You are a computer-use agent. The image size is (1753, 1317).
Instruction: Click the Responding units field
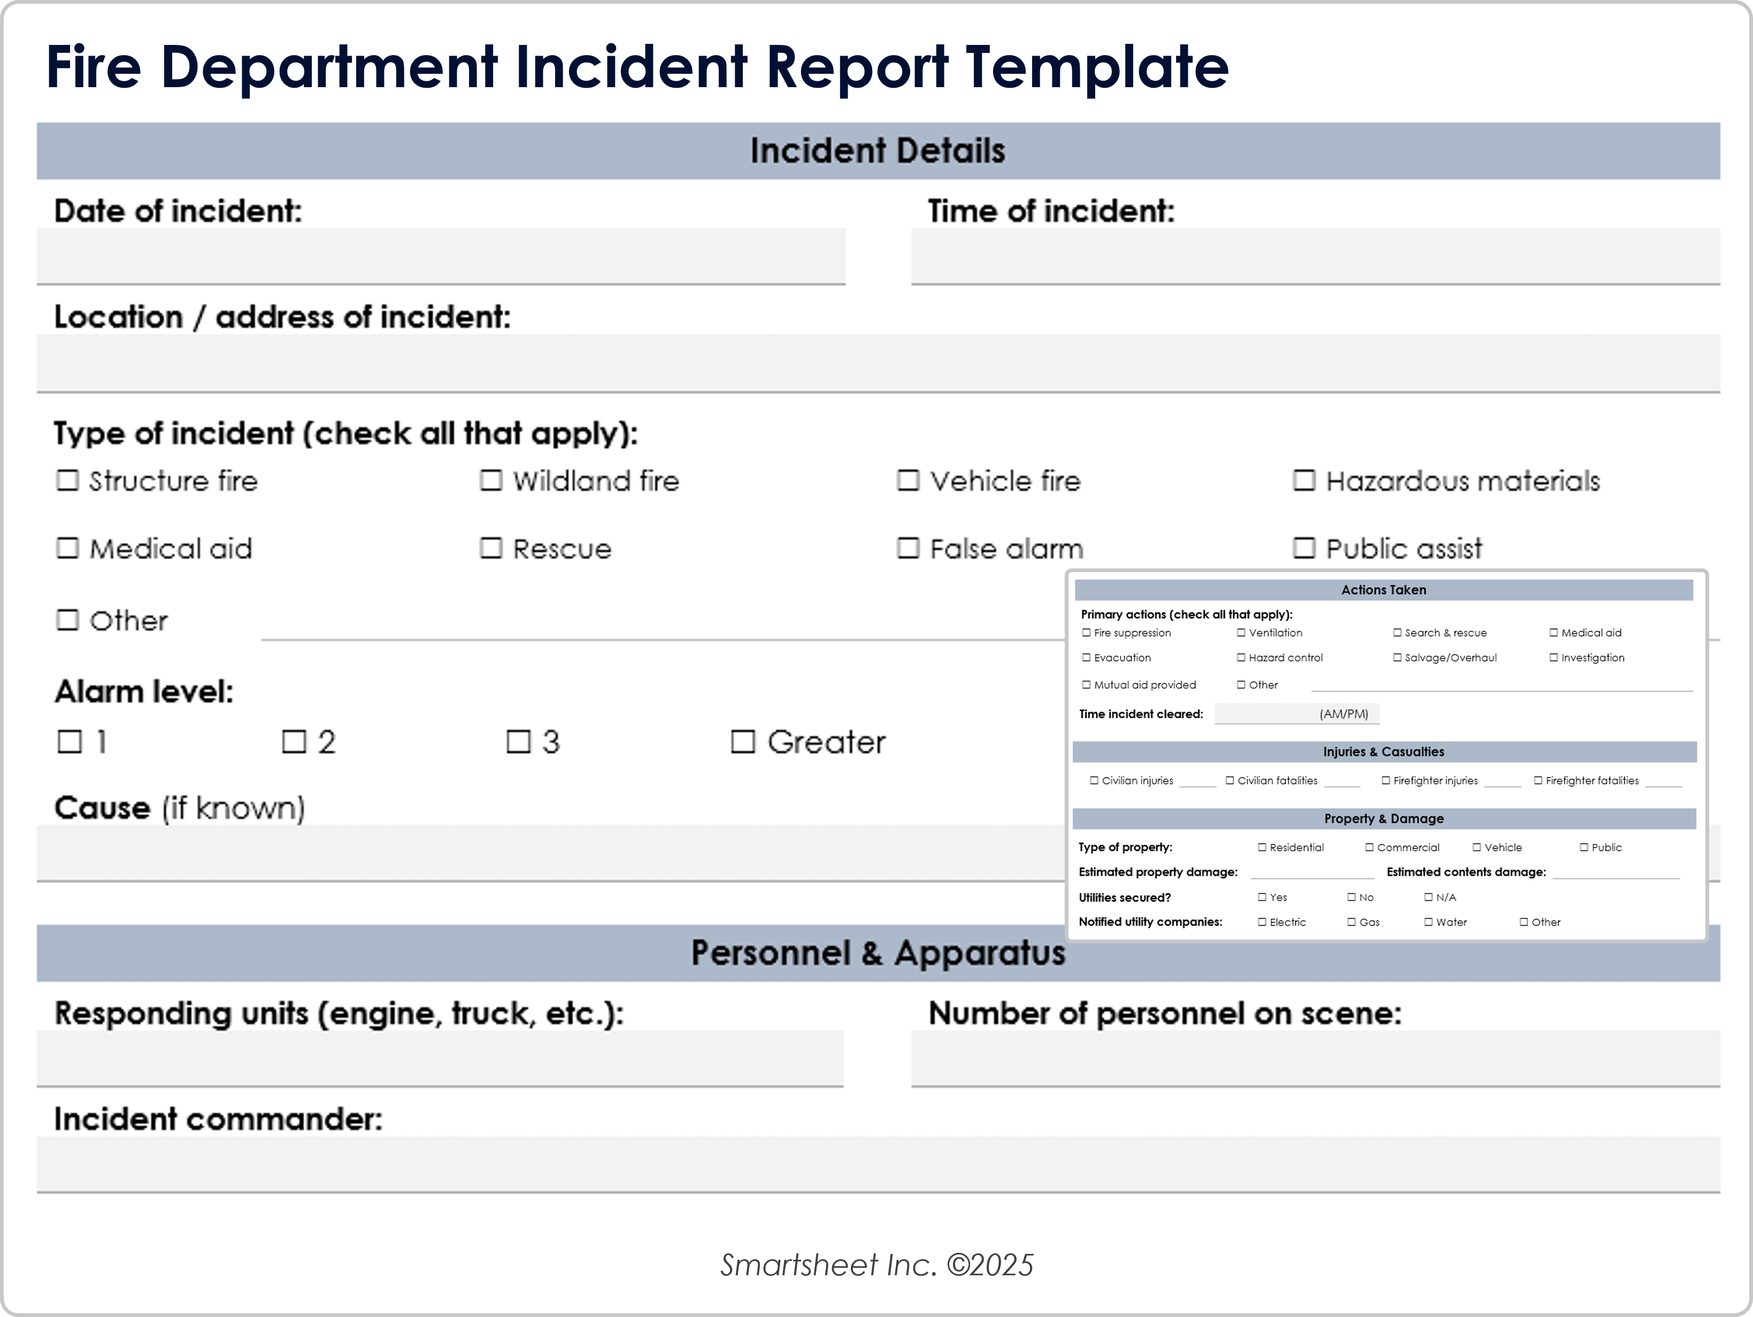(440, 1058)
